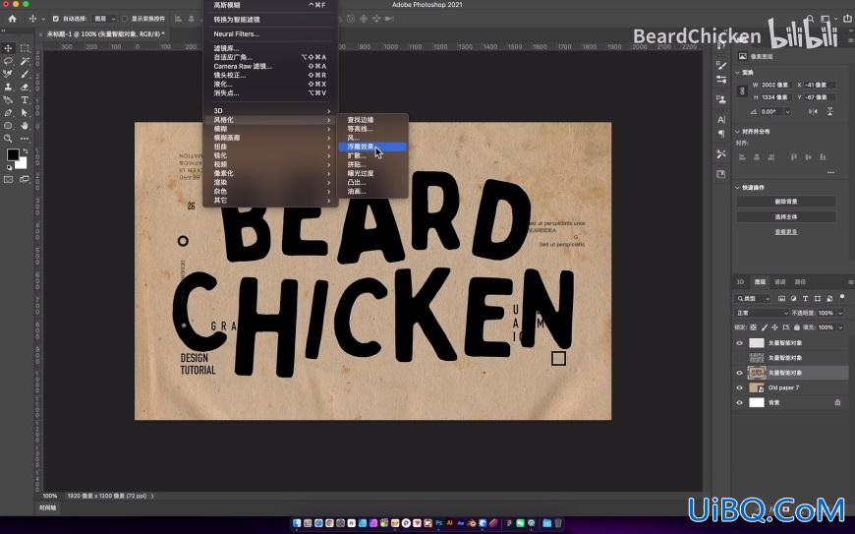
Task: Open Neural Filters menu entry
Action: pos(270,33)
